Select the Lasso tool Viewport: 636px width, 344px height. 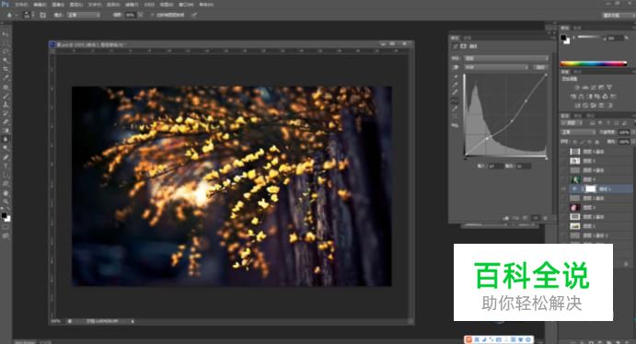click(x=6, y=52)
